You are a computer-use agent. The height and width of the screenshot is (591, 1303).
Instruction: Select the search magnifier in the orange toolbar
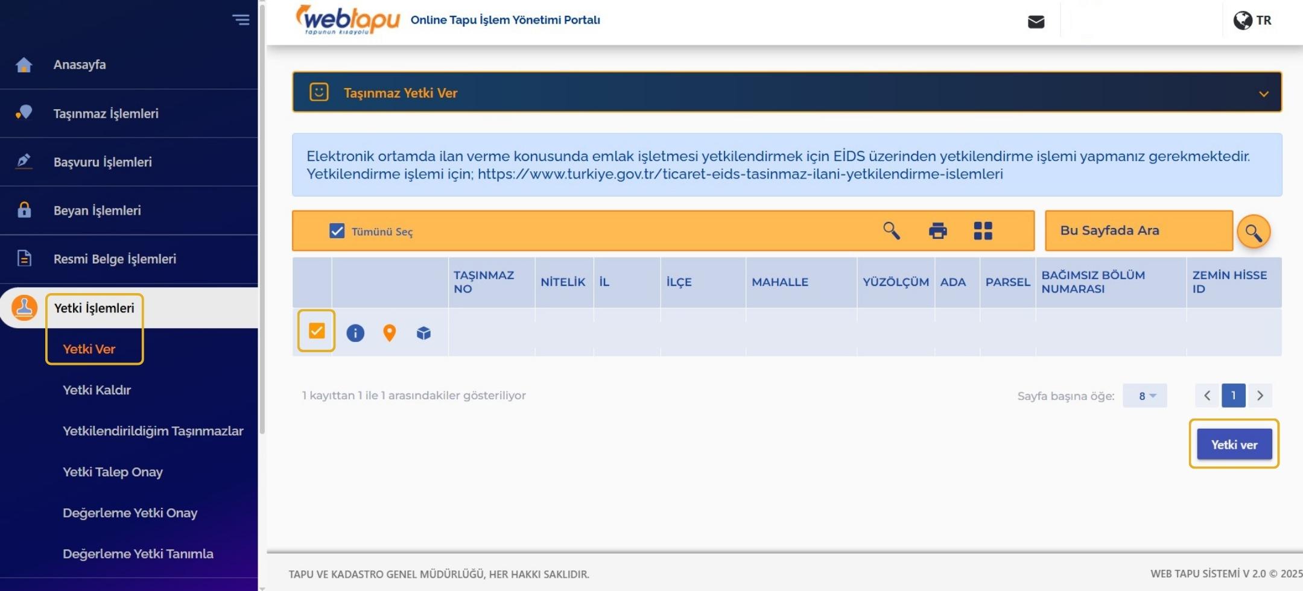point(892,230)
